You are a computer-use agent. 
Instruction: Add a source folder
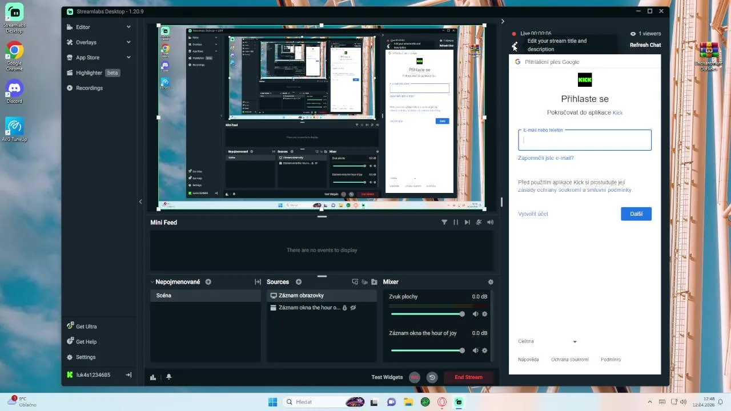pos(374,282)
